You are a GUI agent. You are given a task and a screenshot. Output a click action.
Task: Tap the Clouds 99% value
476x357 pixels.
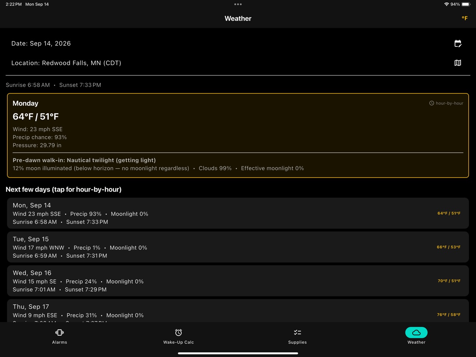(215, 168)
